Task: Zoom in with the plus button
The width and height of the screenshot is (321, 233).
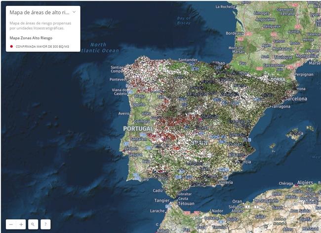Action: (x=21, y=224)
